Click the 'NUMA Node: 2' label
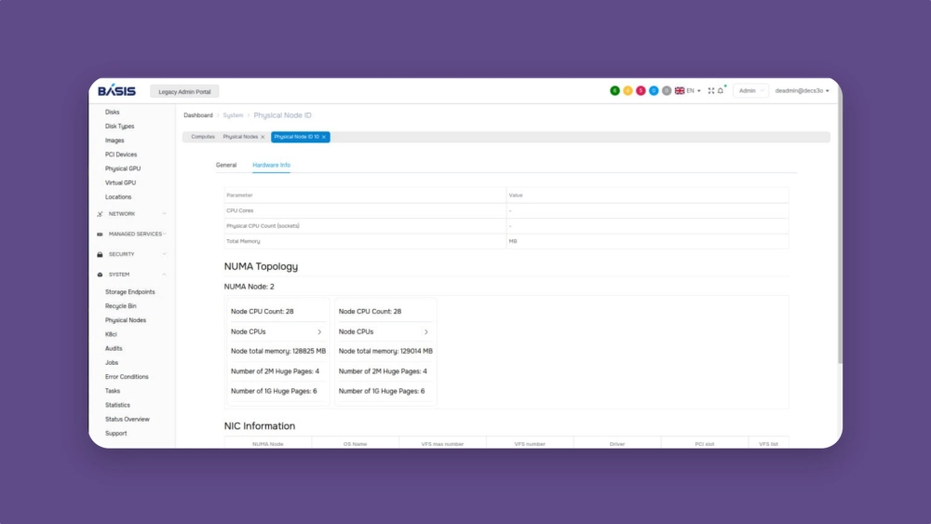The image size is (931, 524). tap(249, 287)
